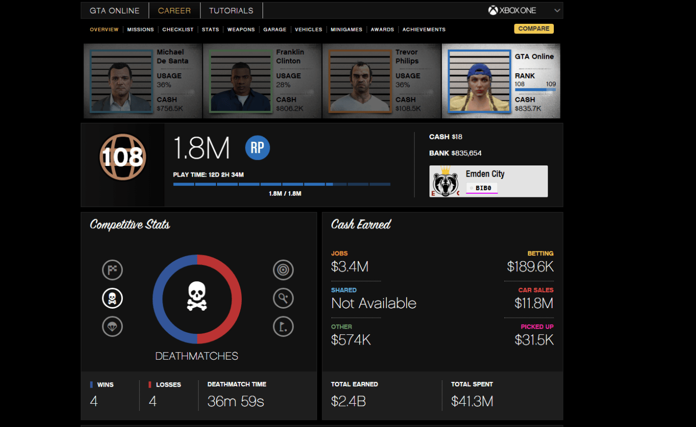Click the WINS count value
Viewport: 696px width, 427px height.
click(94, 402)
